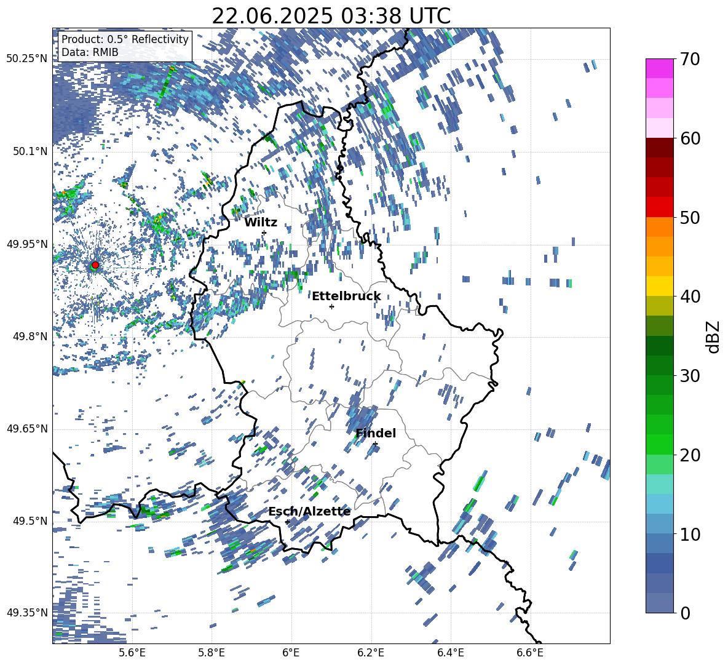Click the 49.5°N latitude label
Image resolution: width=728 pixels, height=665 pixels.
click(30, 521)
